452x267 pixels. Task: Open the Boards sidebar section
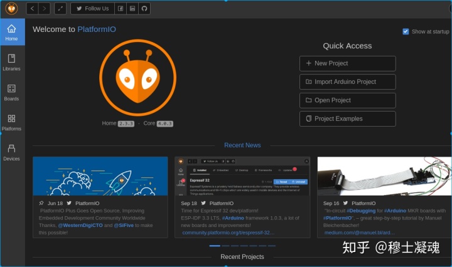[x=11, y=92]
